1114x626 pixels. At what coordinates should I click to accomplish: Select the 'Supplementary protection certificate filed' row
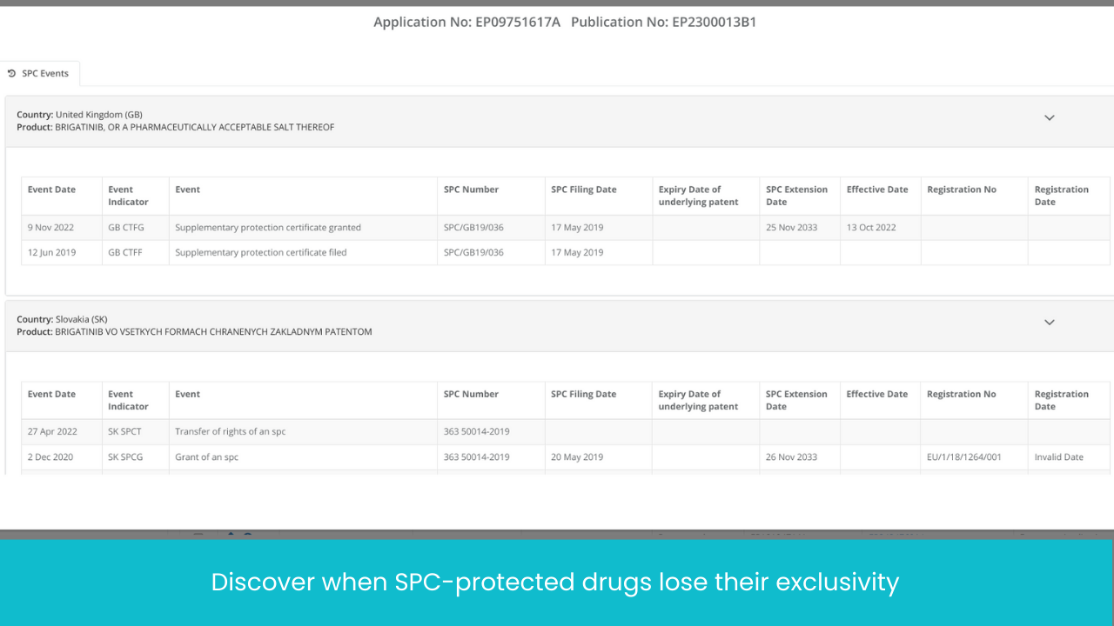click(260, 253)
